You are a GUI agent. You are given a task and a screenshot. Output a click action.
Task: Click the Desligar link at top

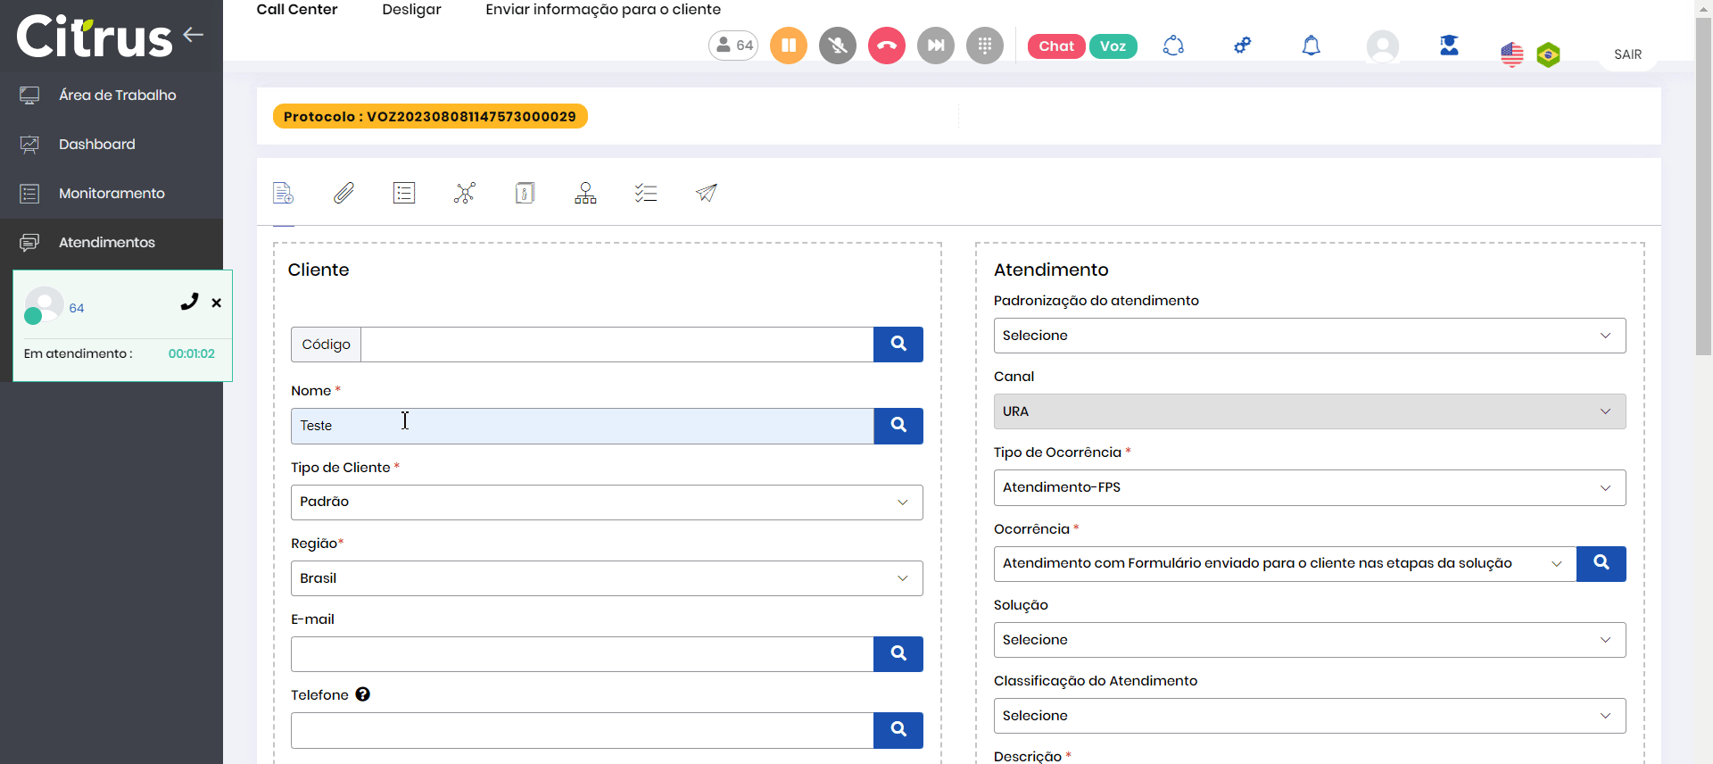[411, 10]
